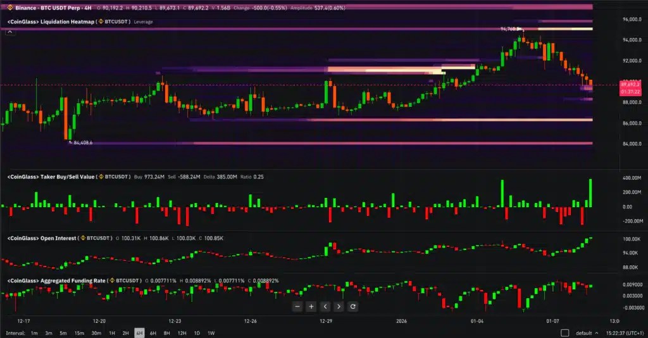Open the default layout dropdown

(x=587, y=333)
